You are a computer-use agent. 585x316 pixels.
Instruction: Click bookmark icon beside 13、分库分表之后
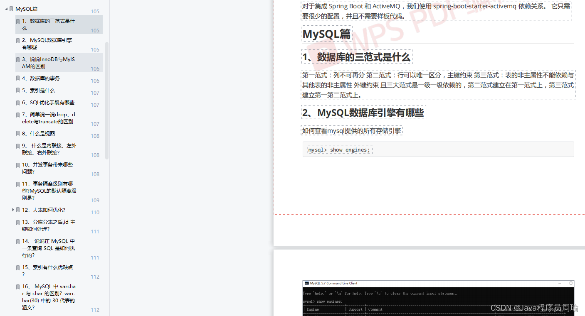coord(18,222)
